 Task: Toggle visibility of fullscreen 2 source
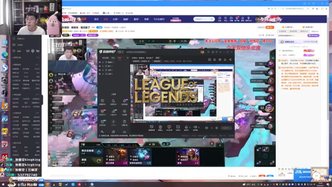tap(100, 74)
